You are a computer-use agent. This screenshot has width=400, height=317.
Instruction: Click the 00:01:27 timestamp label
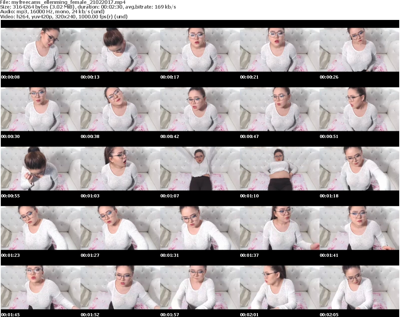(90, 255)
